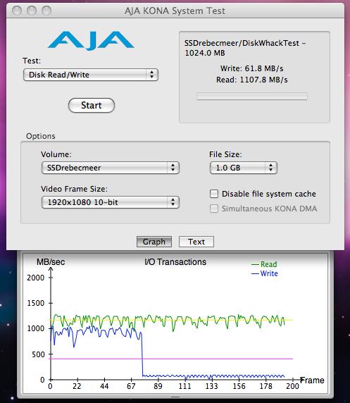Click the Video Frame Size label

pyautogui.click(x=74, y=189)
